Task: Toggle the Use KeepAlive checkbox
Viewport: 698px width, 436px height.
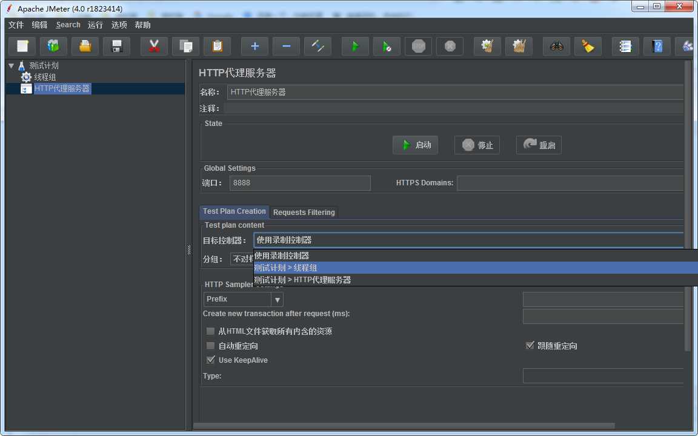Action: (x=211, y=360)
